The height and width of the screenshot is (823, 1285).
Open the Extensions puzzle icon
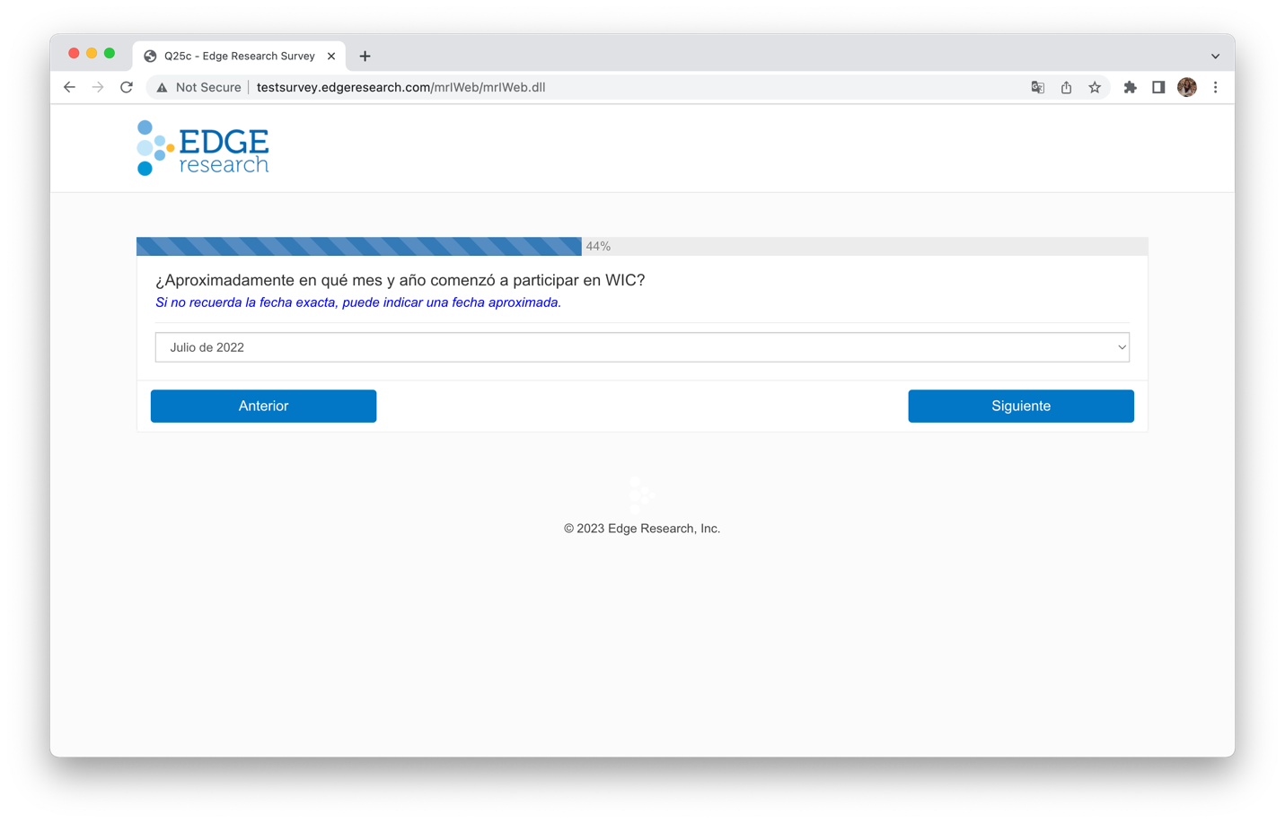coord(1130,87)
